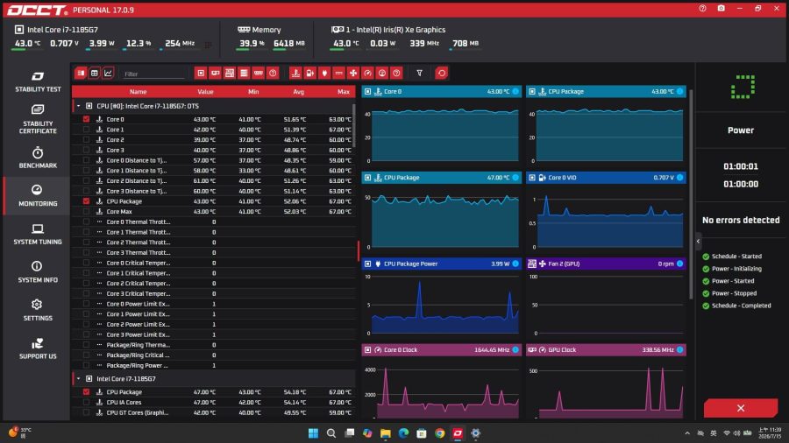789x443 pixels.
Task: Open Settings in the OCCT sidebar
Action: [38, 310]
